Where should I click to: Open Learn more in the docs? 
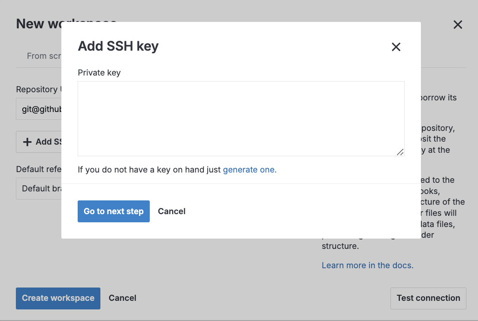coord(367,265)
